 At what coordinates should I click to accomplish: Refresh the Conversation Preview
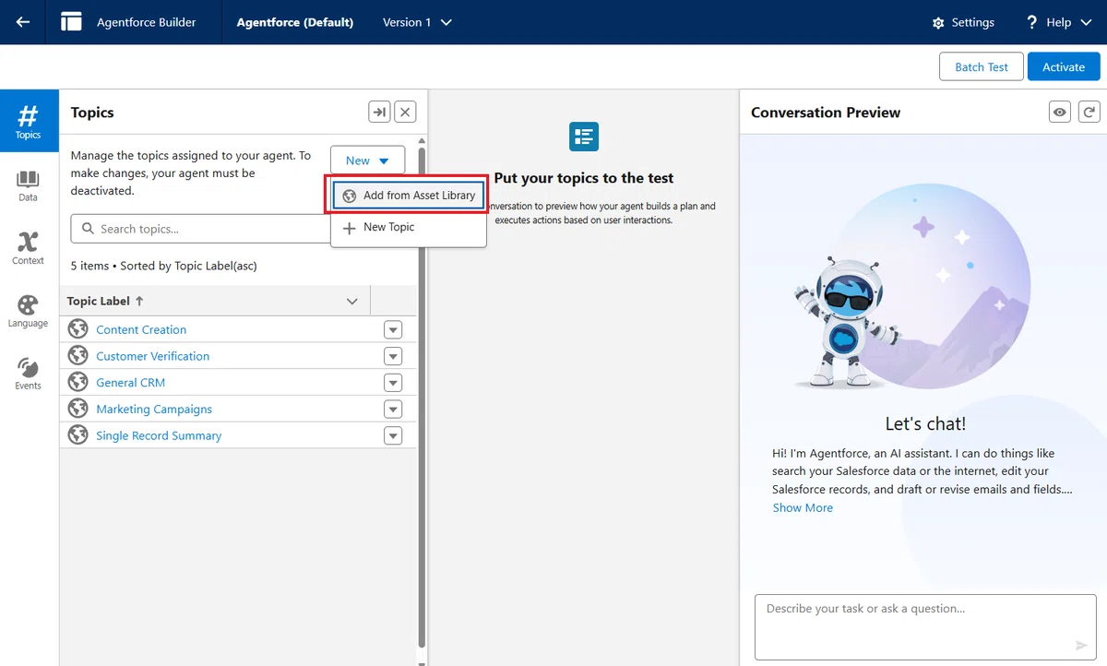[x=1089, y=113]
